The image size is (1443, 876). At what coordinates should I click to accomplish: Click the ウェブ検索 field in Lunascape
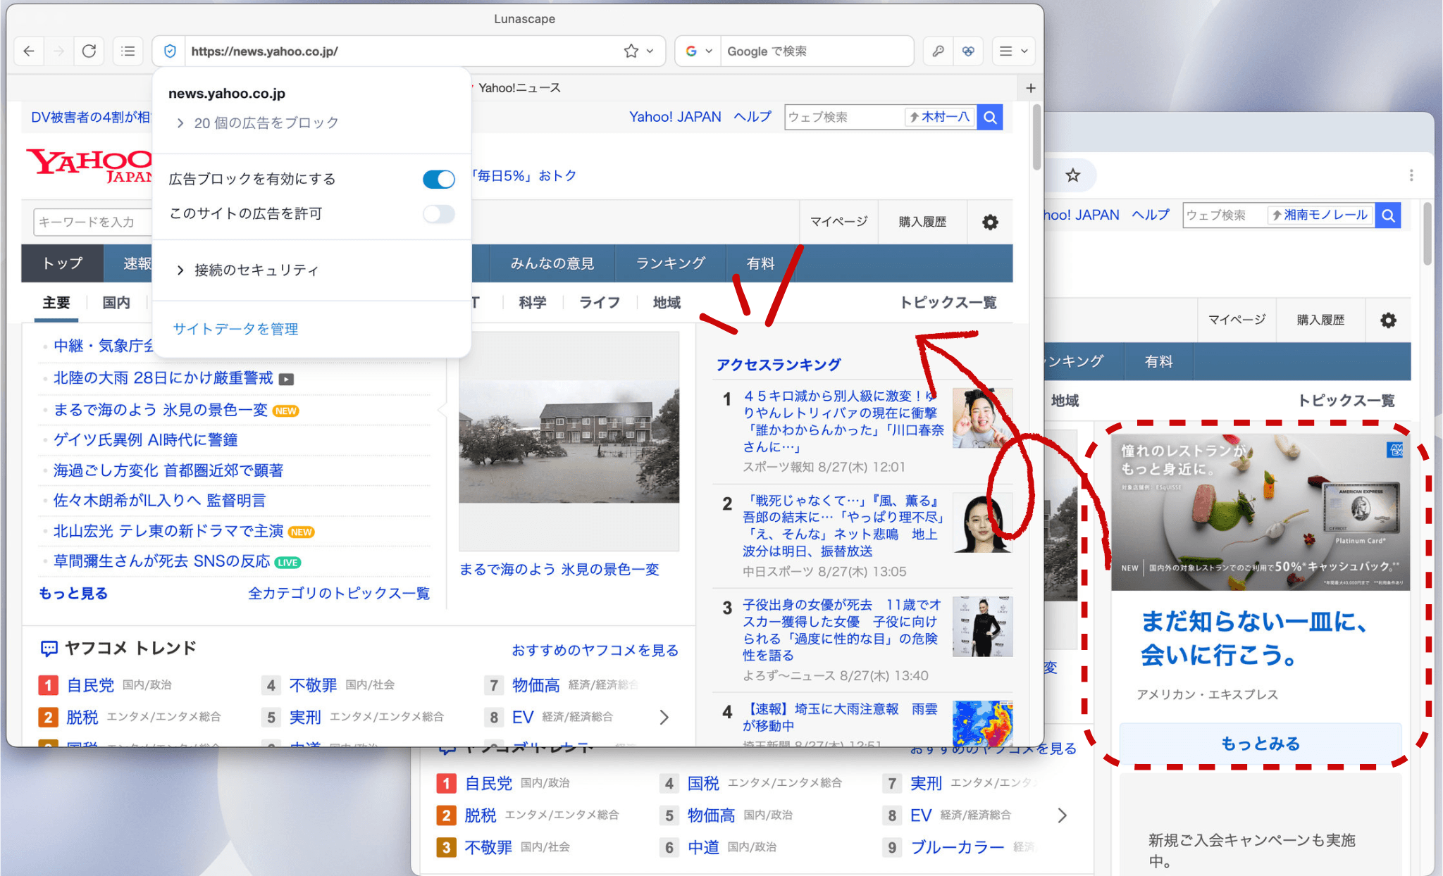point(844,117)
